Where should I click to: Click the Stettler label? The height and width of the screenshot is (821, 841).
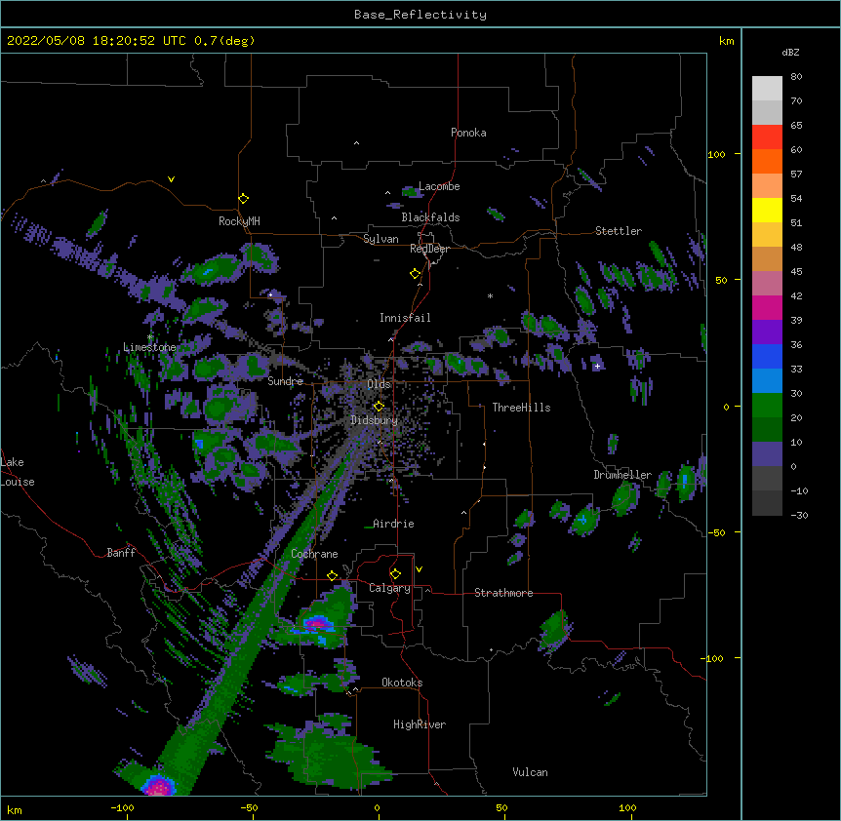[619, 231]
